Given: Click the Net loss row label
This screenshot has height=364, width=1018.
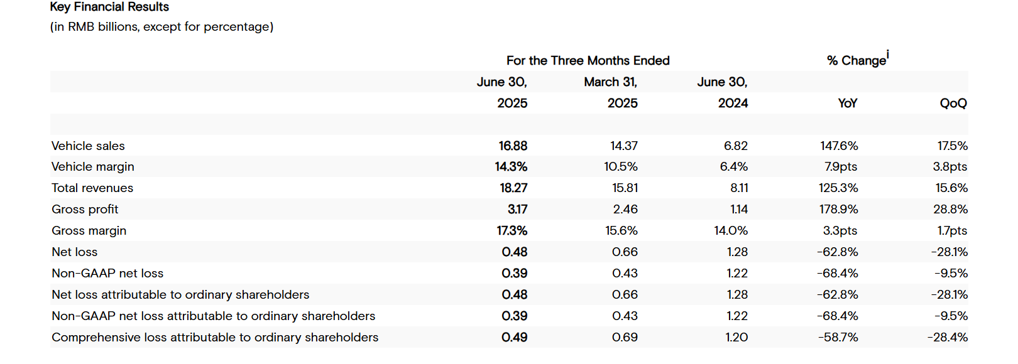Looking at the screenshot, I should click(74, 252).
